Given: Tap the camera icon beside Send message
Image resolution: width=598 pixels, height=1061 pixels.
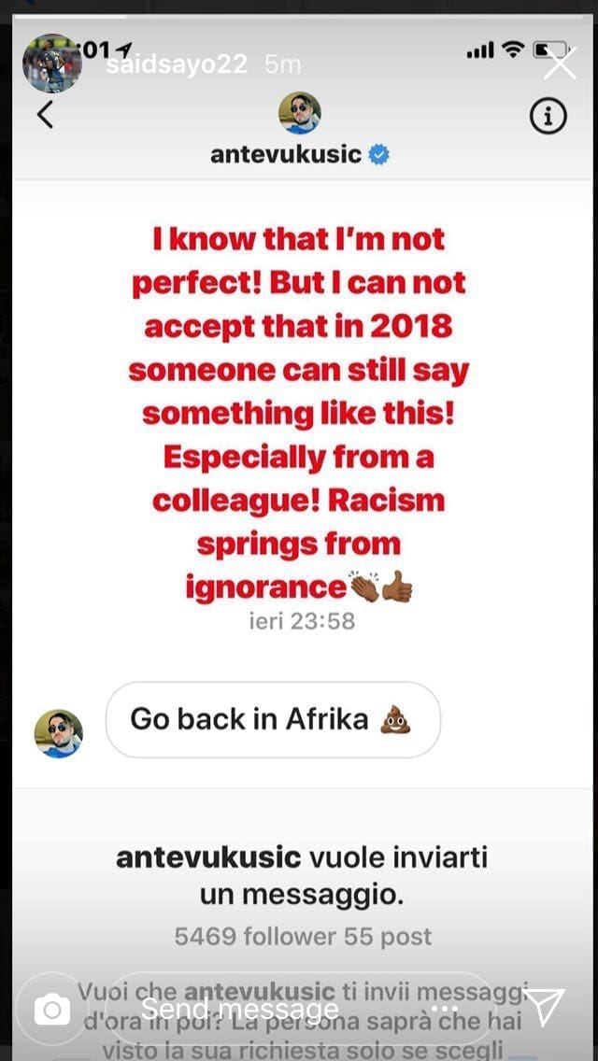Looking at the screenshot, I should click(53, 1009).
